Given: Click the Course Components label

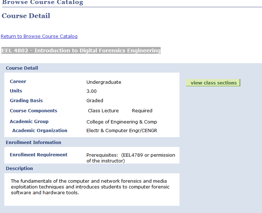Looking at the screenshot, I should click(x=33, y=111).
